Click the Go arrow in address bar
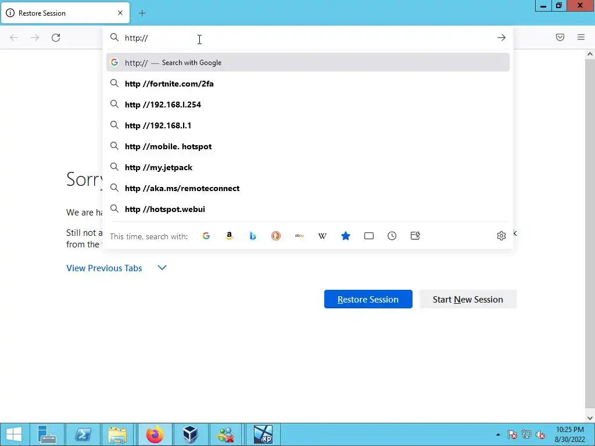 click(501, 38)
